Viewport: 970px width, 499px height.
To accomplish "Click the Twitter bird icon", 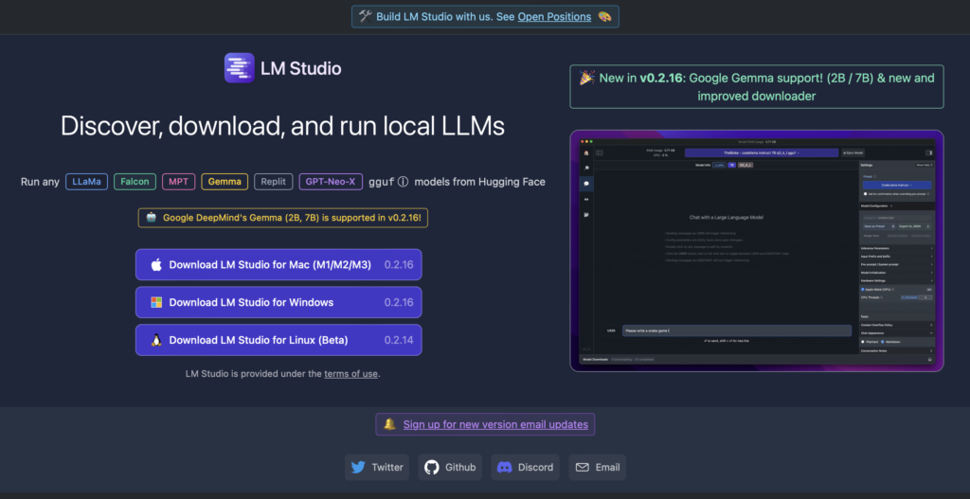I will pyautogui.click(x=358, y=468).
